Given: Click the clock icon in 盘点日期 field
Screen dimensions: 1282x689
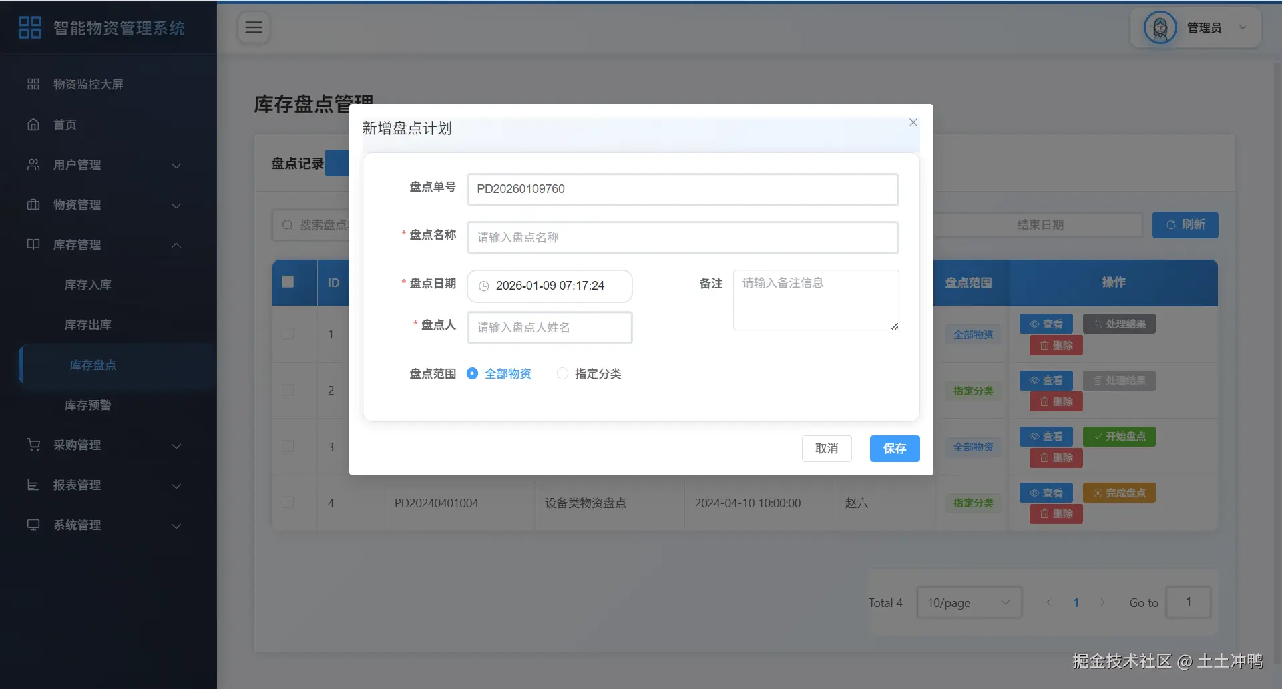Looking at the screenshot, I should click(x=484, y=286).
